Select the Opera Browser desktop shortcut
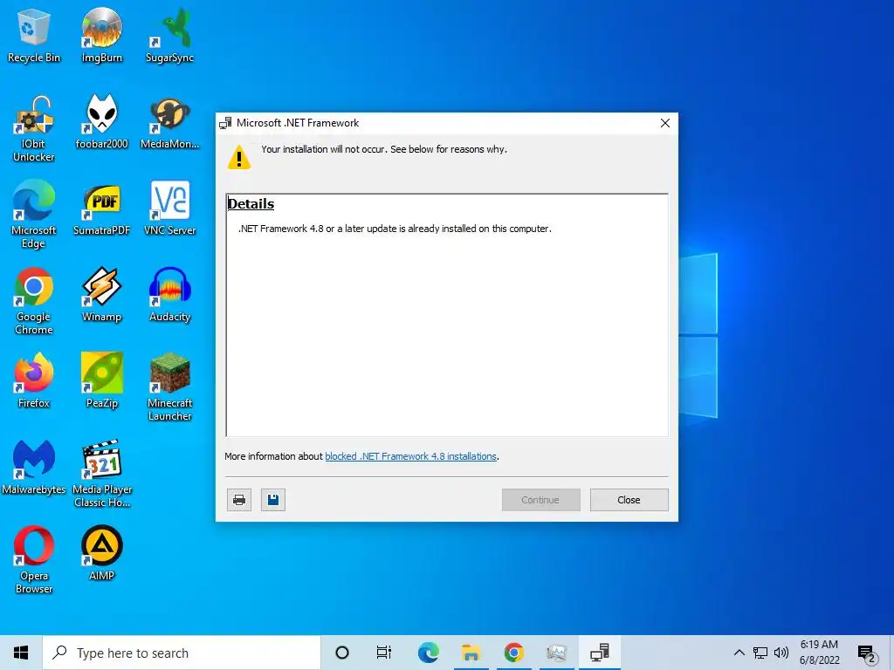 click(34, 560)
